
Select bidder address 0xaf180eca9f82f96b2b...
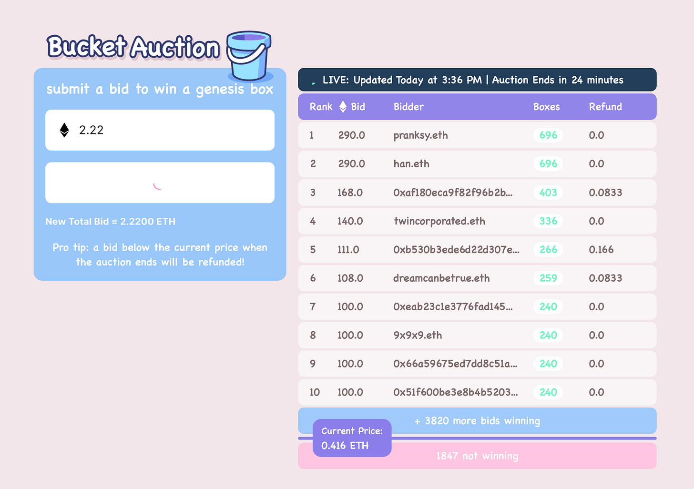[453, 193]
